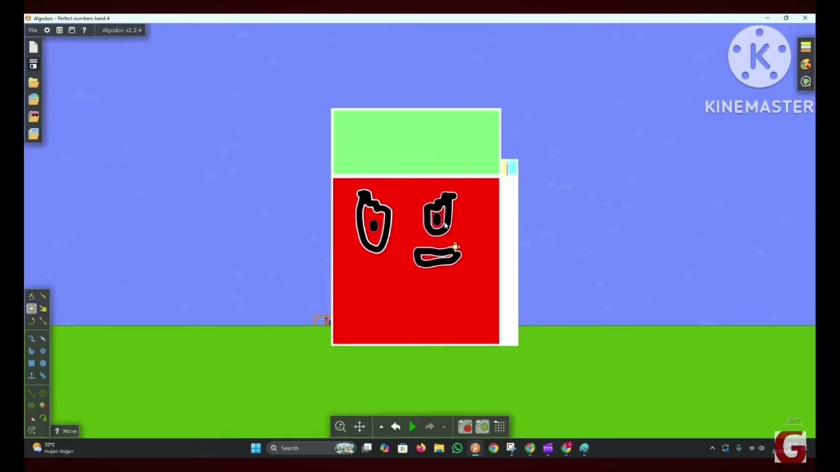
Task: Open the Windows Start menu
Action: click(256, 448)
